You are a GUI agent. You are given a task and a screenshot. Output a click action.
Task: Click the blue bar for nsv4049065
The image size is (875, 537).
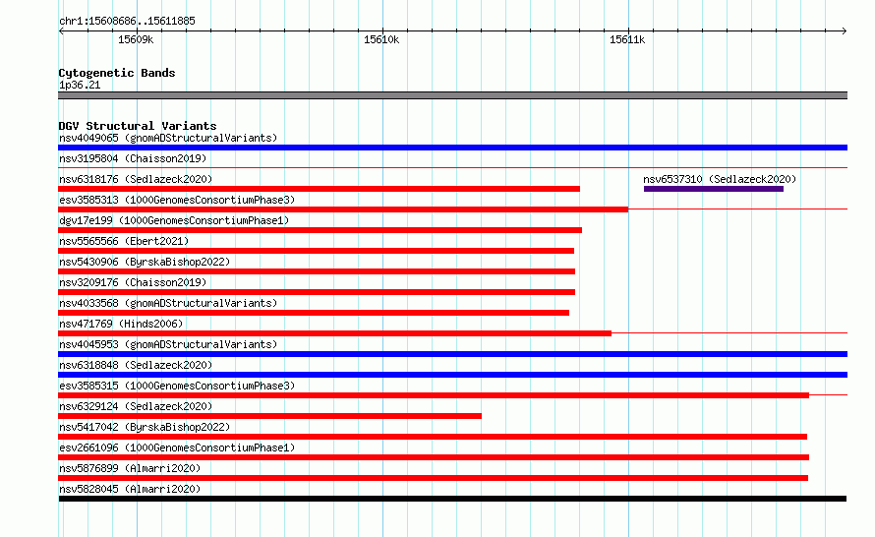tap(452, 148)
